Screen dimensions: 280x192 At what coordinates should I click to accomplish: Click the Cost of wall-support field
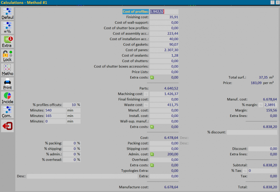point(164,23)
